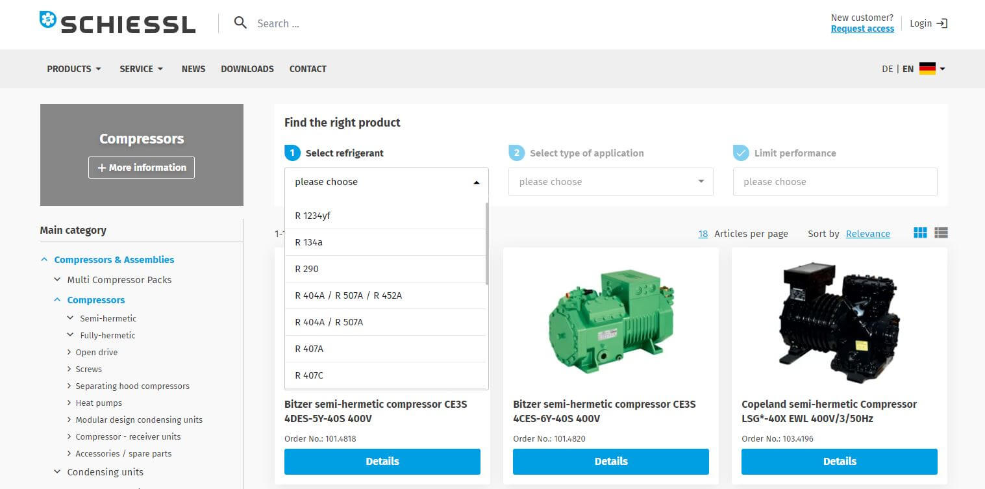Click the black Copeland compressor image

[x=839, y=318]
